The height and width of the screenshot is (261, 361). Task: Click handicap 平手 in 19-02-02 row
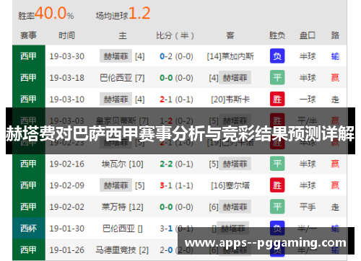[x=308, y=207]
